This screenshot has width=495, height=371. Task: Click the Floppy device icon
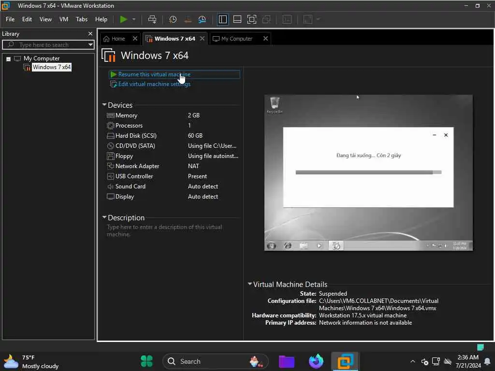(111, 156)
